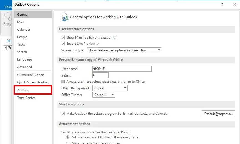240x144 pixels.
Task: Switch to the Mail options category
Action: point(21,22)
